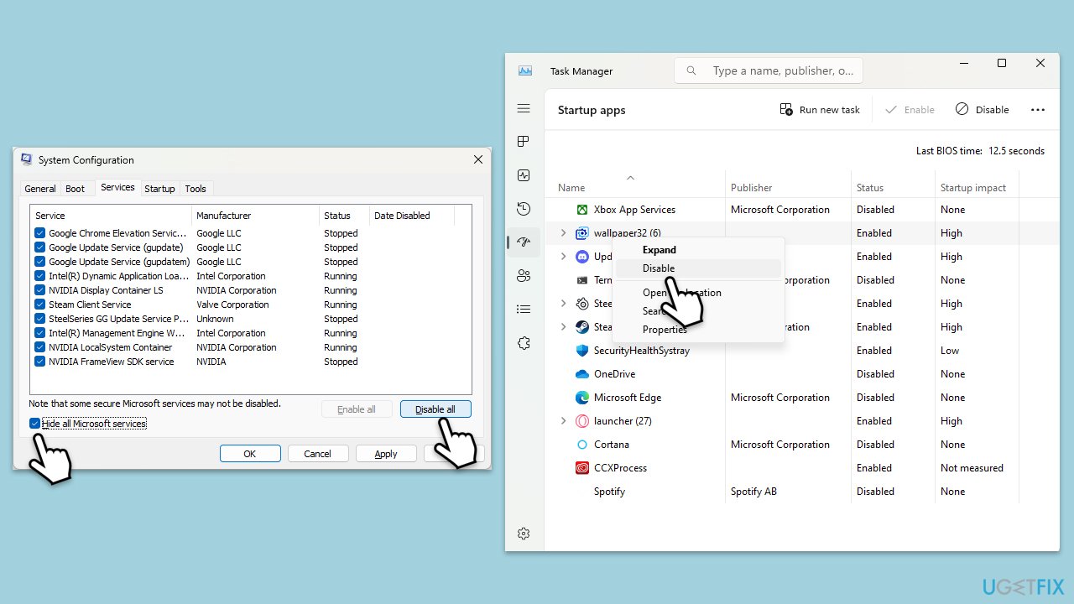
Task: Click CCXProcess Adobe icon
Action: [582, 468]
